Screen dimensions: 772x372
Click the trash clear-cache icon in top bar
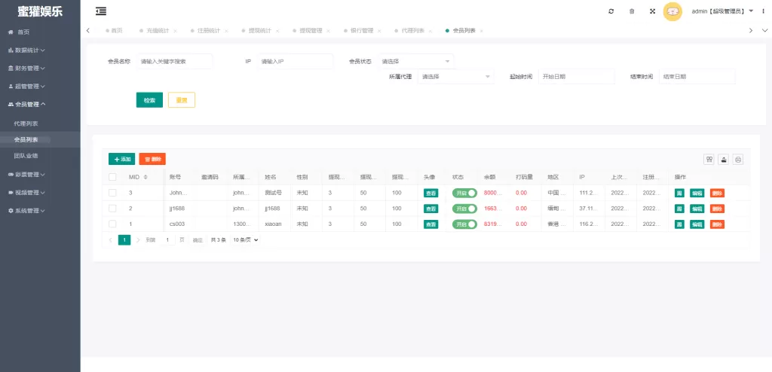coord(632,11)
